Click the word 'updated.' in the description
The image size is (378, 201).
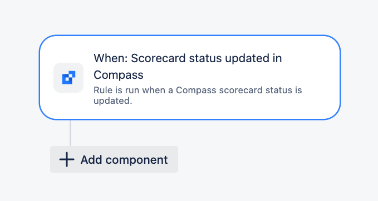click(x=113, y=100)
